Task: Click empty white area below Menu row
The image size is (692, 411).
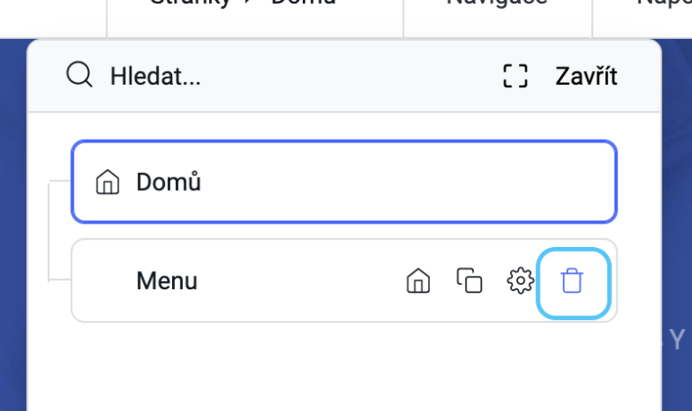Action: click(344, 367)
